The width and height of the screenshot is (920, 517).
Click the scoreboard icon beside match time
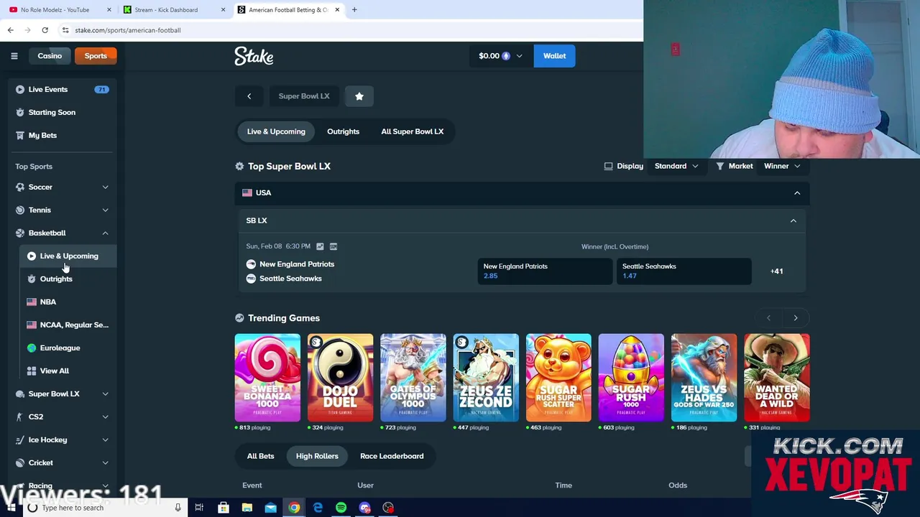point(333,246)
